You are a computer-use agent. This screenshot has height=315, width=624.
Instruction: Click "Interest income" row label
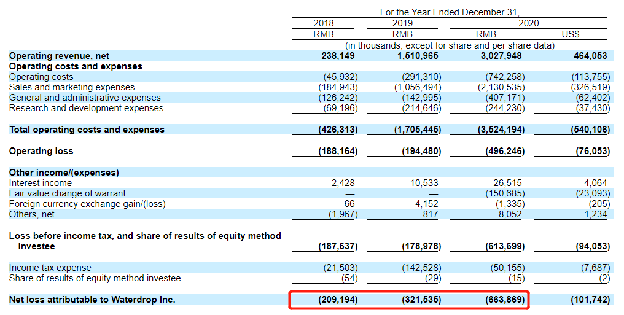tap(41, 183)
